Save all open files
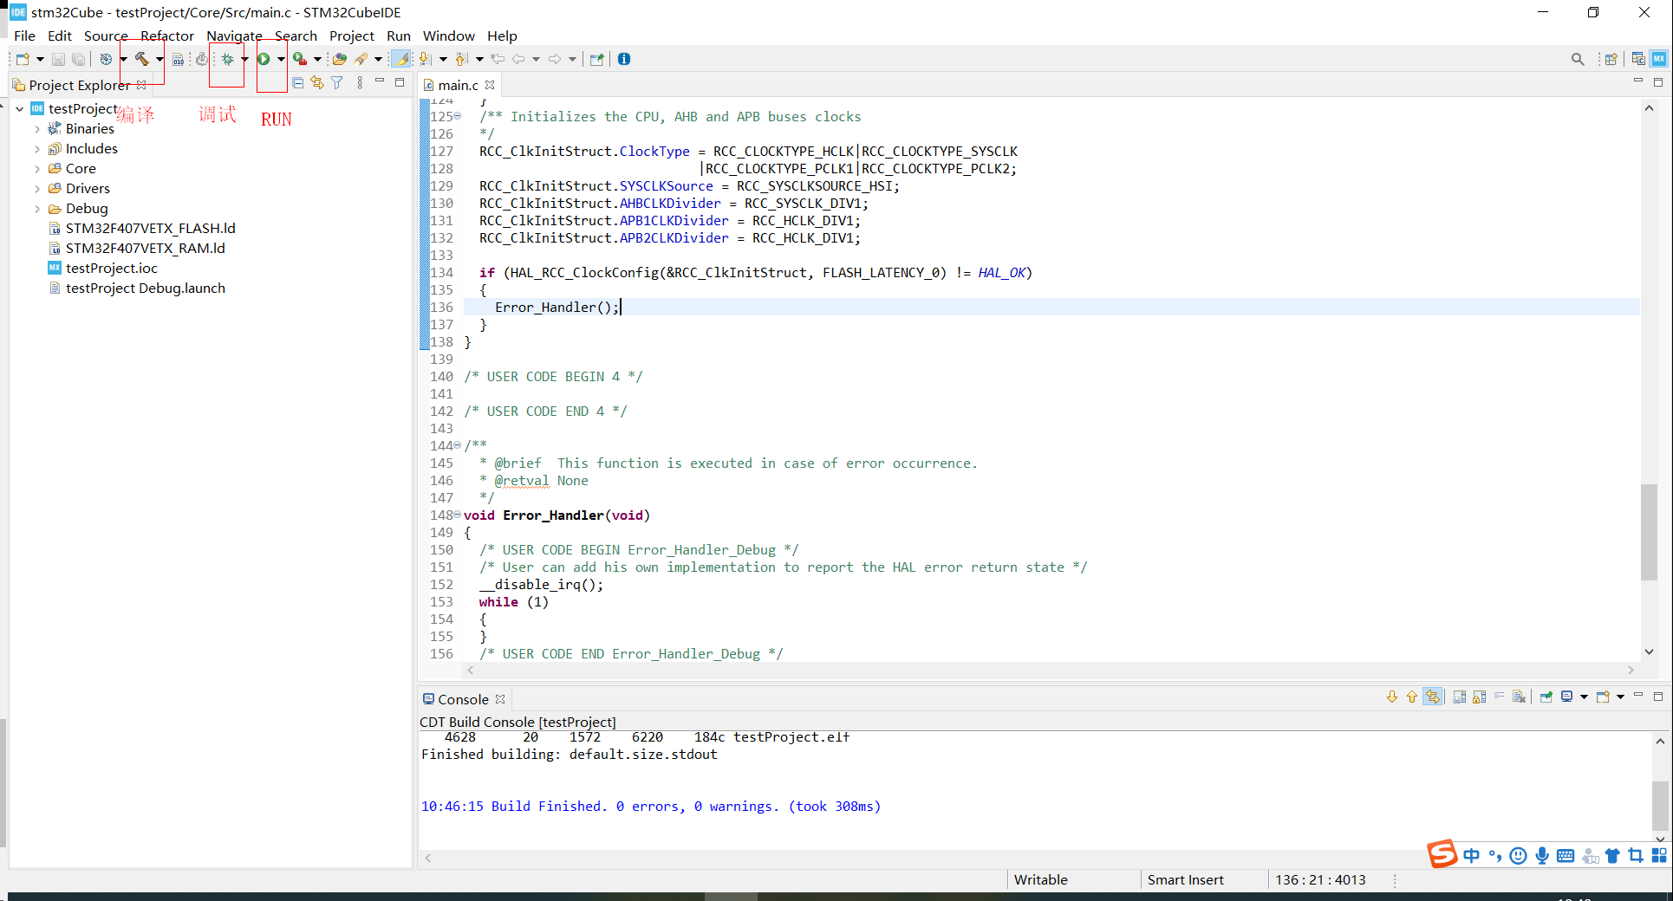 click(78, 59)
